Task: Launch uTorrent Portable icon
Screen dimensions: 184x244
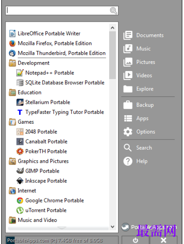Action: pyautogui.click(x=20, y=210)
